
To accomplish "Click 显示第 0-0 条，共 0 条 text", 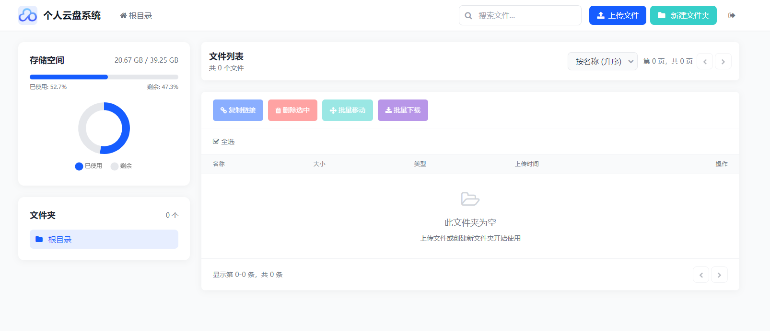I will [248, 275].
